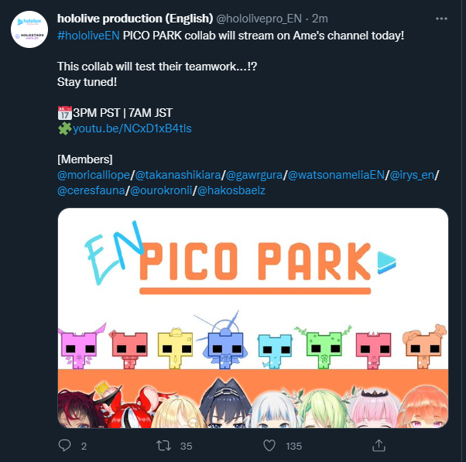Screen dimensions: 466x462
Task: Click the @irys_en mention
Action: (x=412, y=175)
